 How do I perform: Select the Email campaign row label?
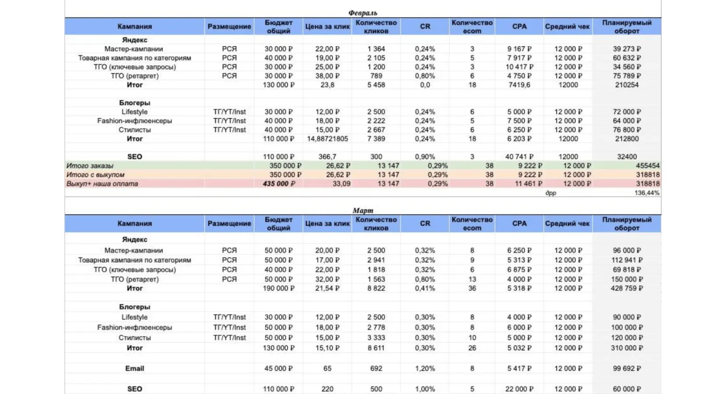[135, 368]
